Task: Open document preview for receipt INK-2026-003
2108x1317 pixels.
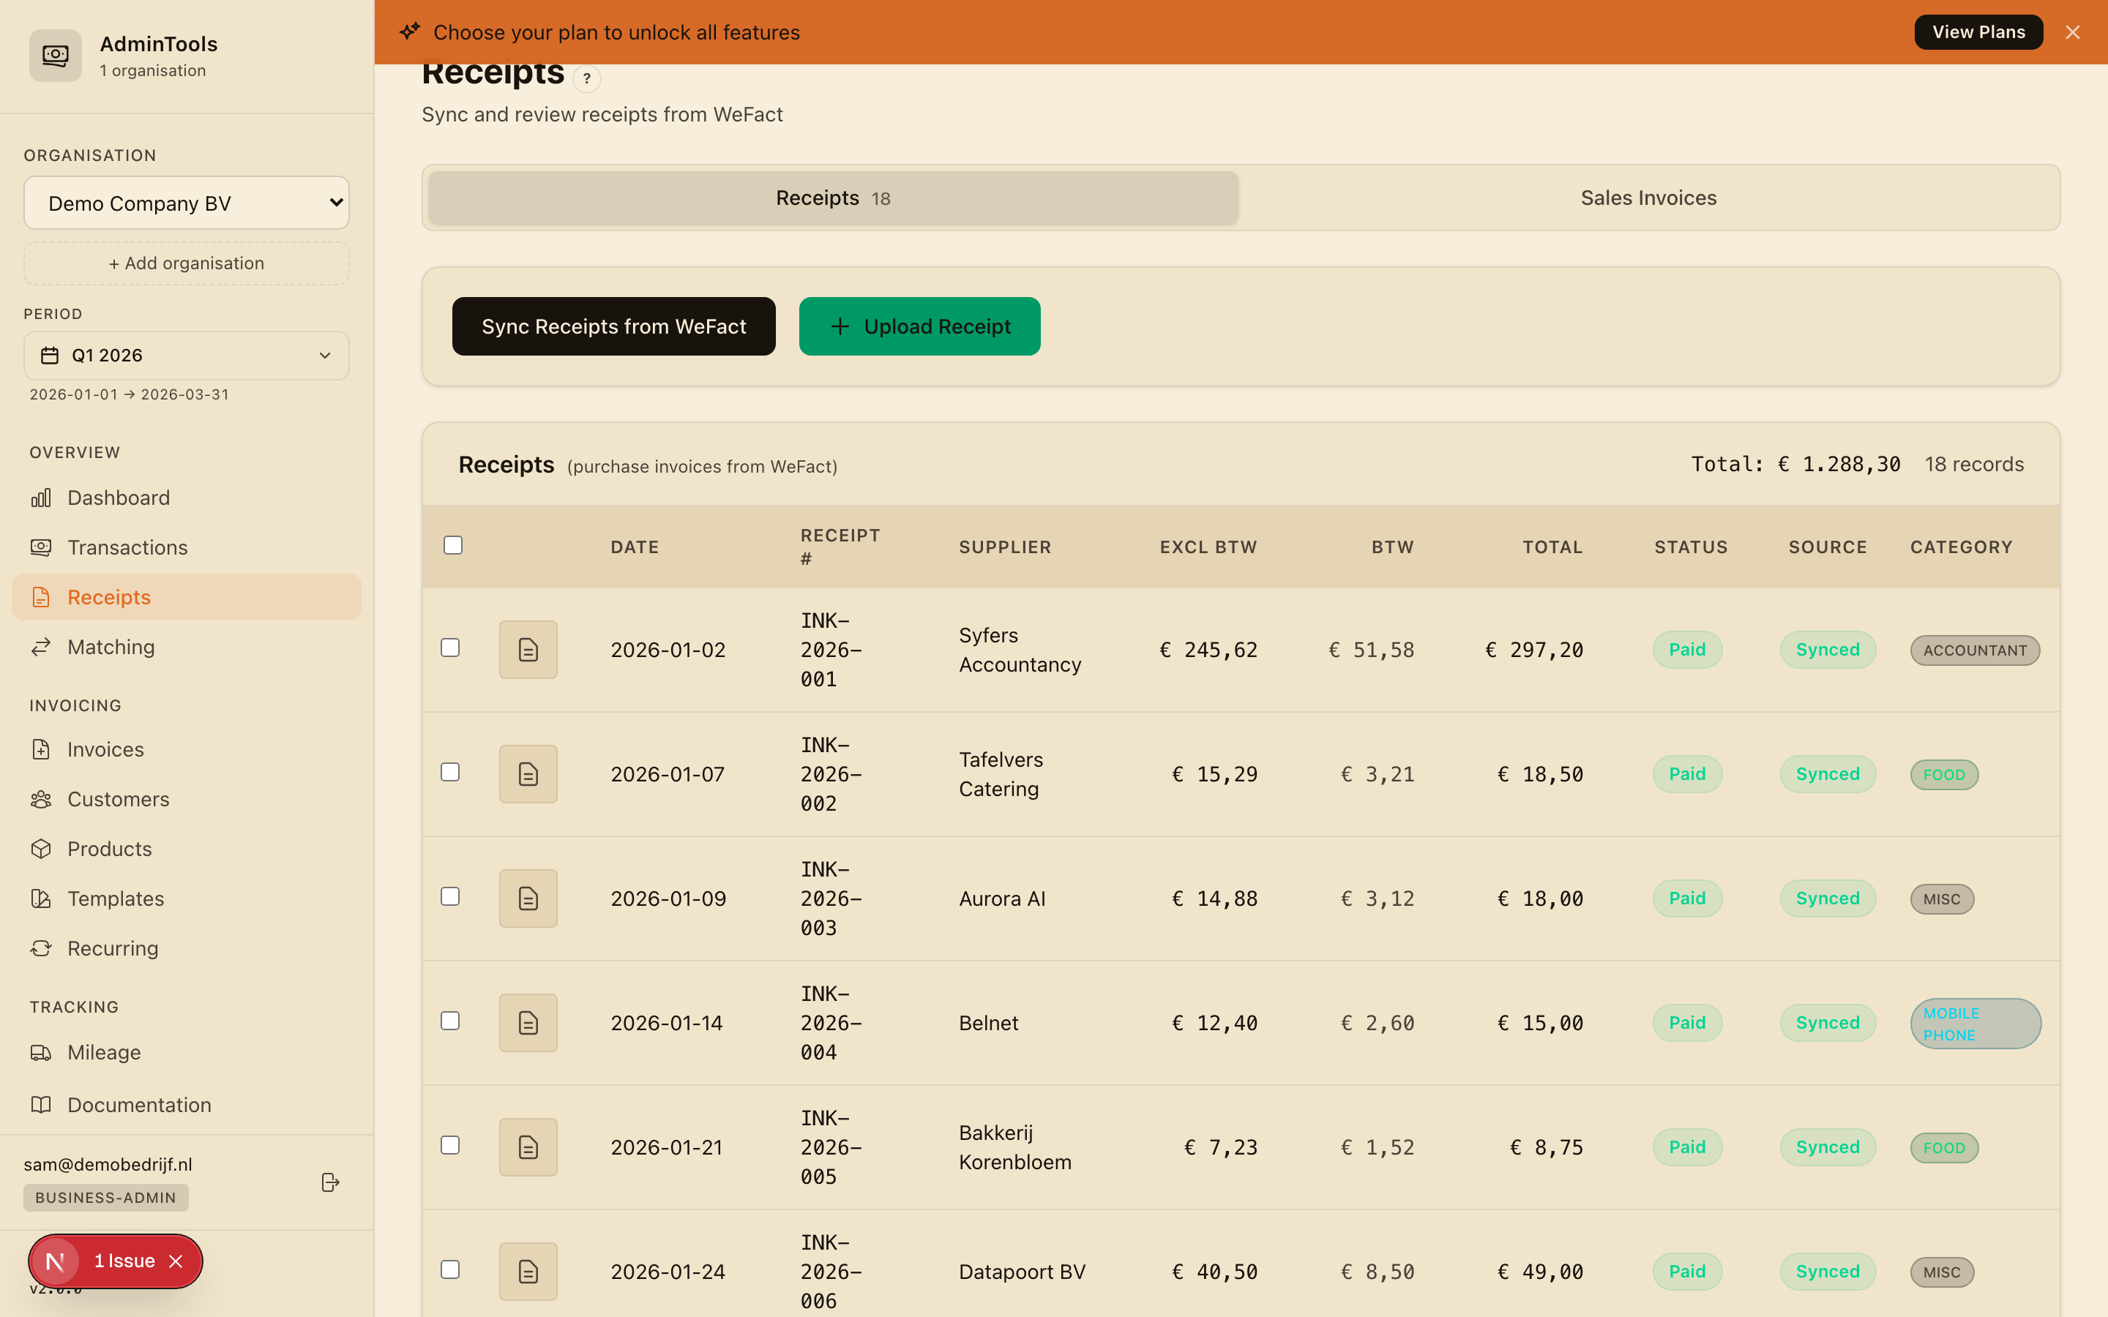Action: (x=528, y=899)
